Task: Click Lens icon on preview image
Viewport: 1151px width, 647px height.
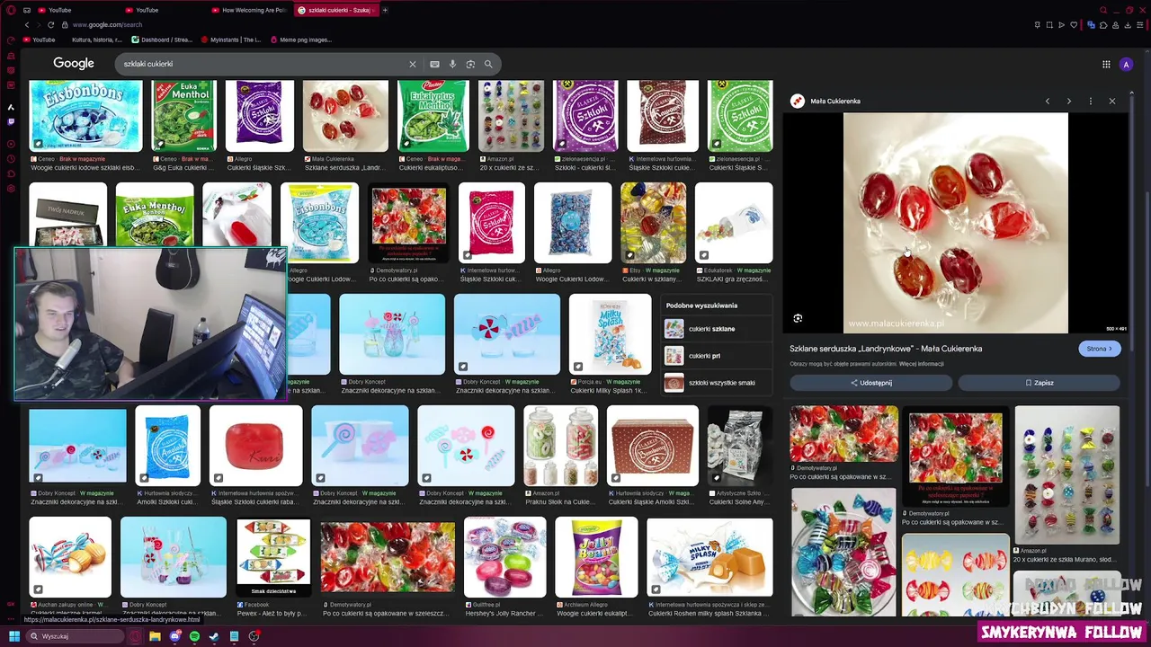Action: [798, 318]
